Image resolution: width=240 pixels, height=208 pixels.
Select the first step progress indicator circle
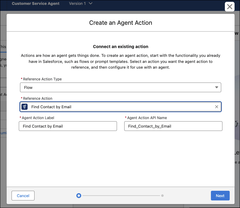(79, 196)
